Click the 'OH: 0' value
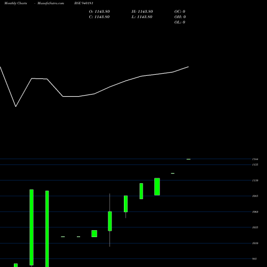This screenshot has width=267, height=267. click(180, 17)
